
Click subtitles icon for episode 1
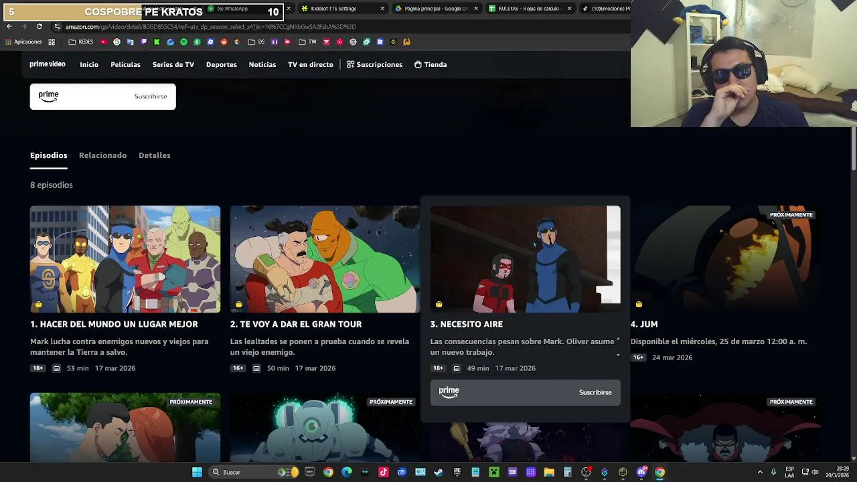pos(56,368)
